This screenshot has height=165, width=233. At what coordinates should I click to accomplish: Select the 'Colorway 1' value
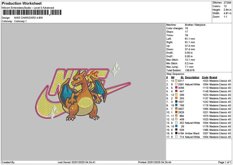20,21
